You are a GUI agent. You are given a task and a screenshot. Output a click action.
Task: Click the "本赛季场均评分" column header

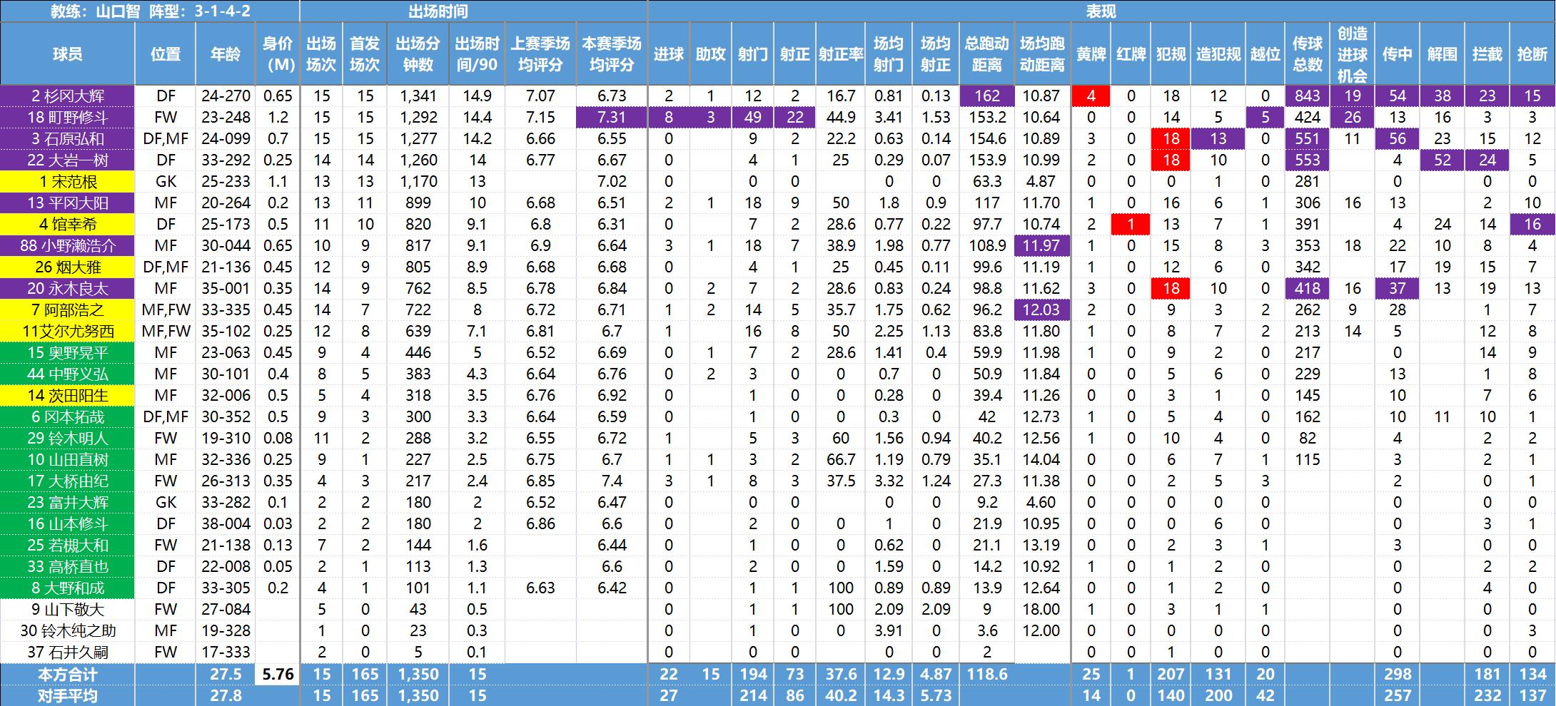612,53
